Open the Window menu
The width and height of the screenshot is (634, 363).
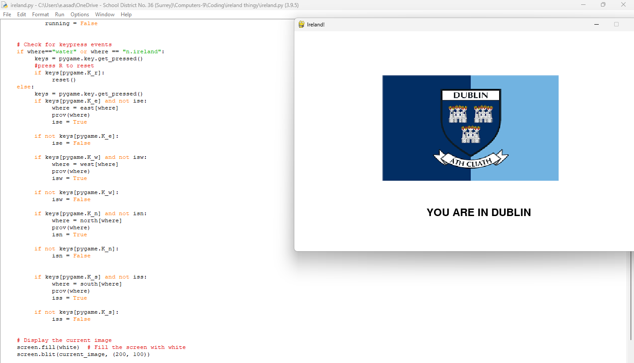[x=105, y=15]
